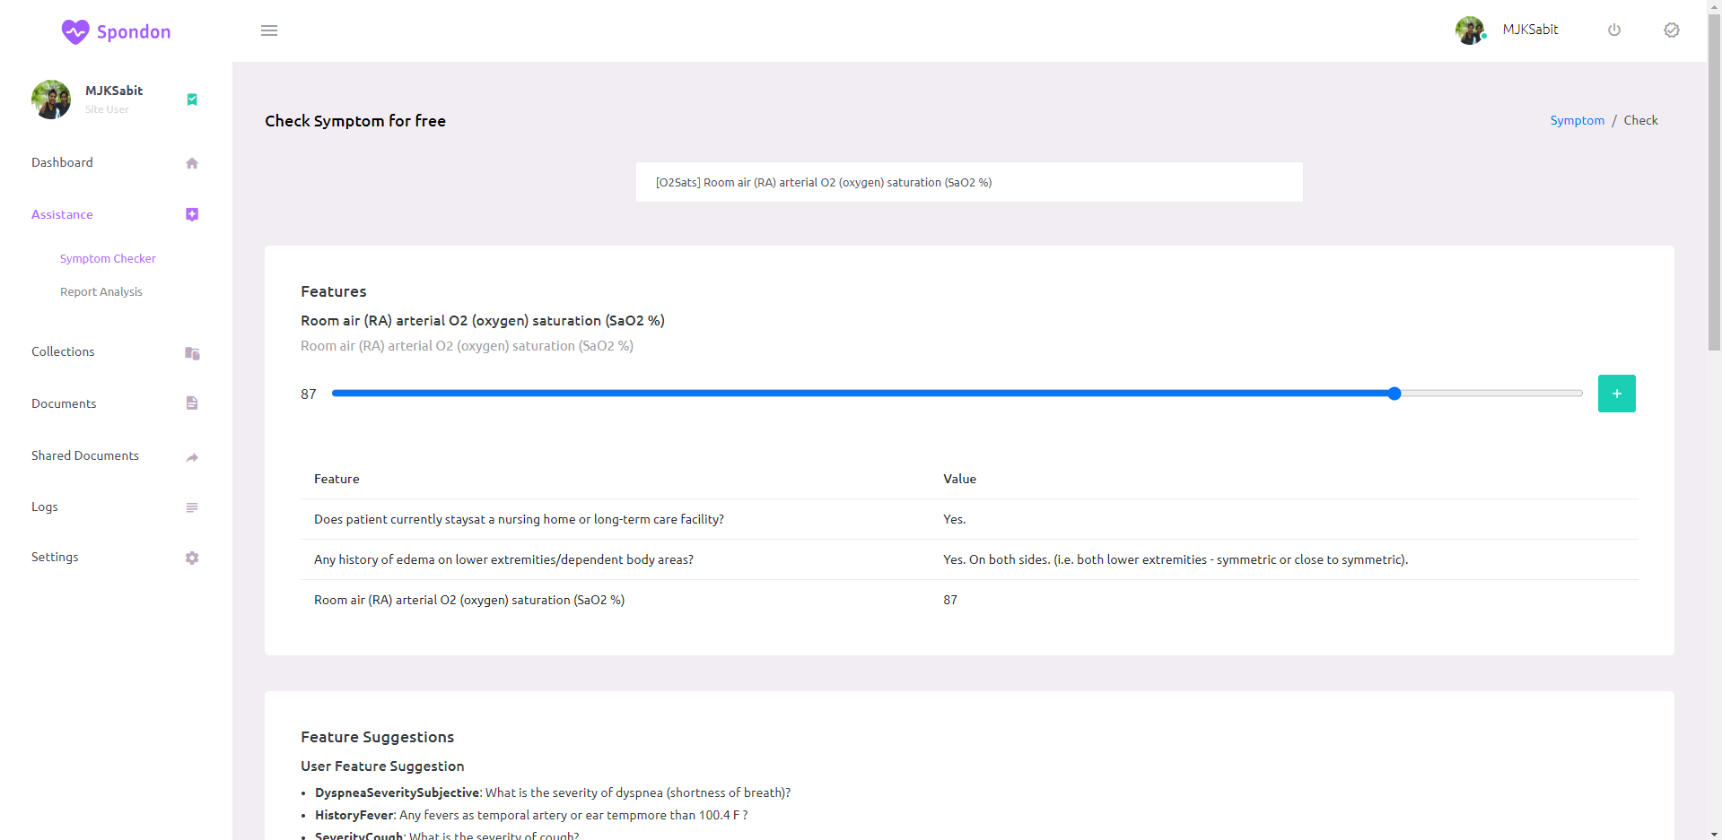Expand the Documents menu
The height and width of the screenshot is (840, 1722).
click(x=64, y=403)
